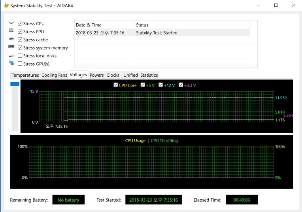Select the 'Stability Test: Started' log status

coord(157,33)
